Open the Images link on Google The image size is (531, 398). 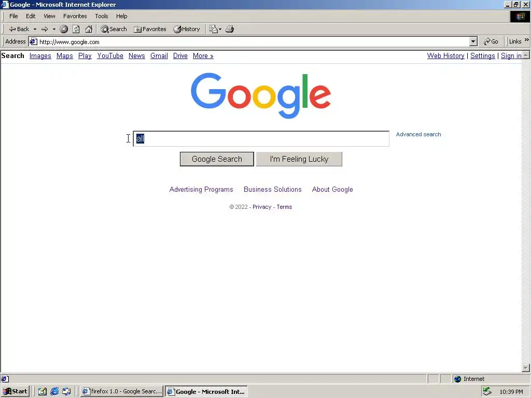pos(40,56)
